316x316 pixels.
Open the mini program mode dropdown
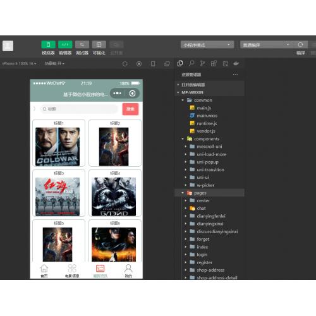click(207, 45)
